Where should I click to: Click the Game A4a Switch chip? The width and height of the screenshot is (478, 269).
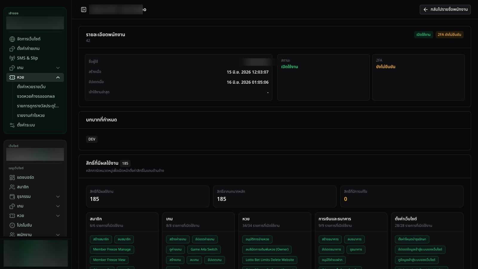(204, 250)
